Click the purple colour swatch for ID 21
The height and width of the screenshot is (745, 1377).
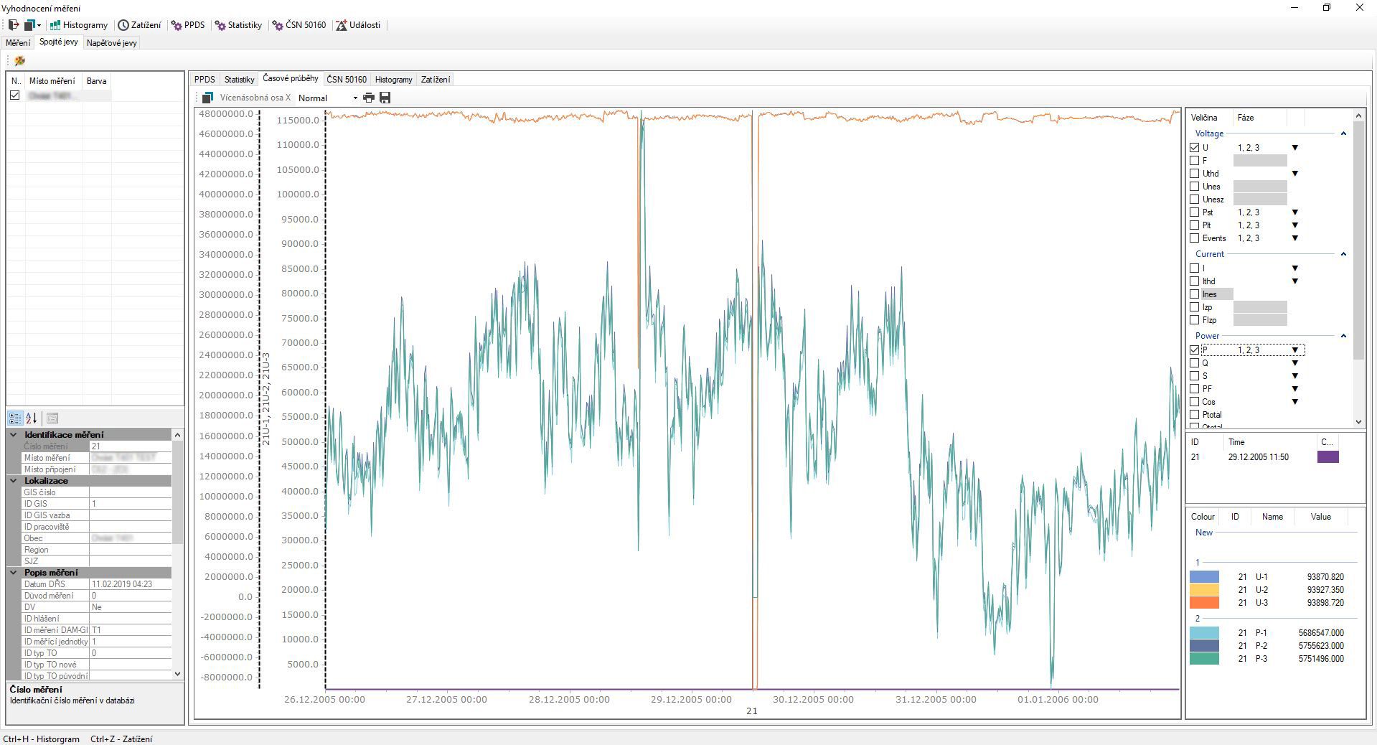coord(1327,457)
